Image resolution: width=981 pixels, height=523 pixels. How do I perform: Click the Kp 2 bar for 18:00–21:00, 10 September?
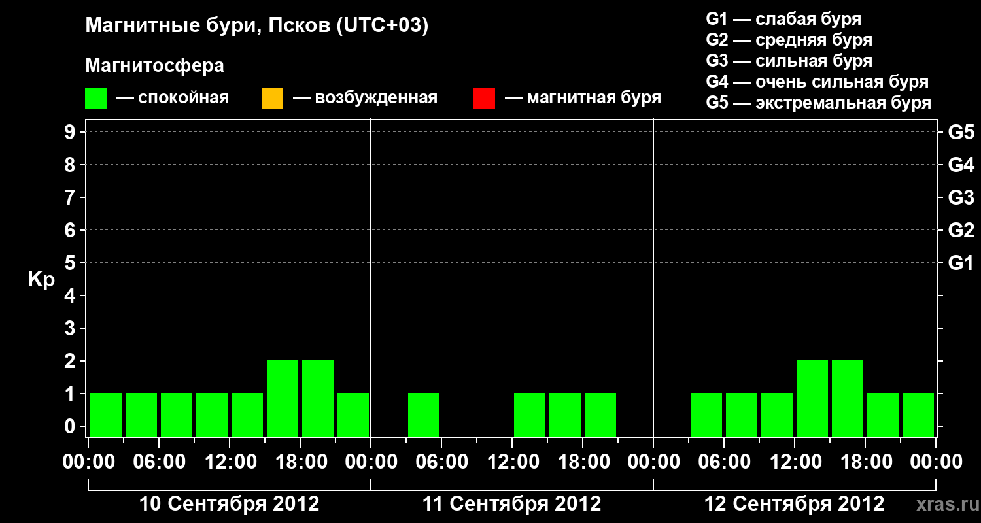click(318, 398)
